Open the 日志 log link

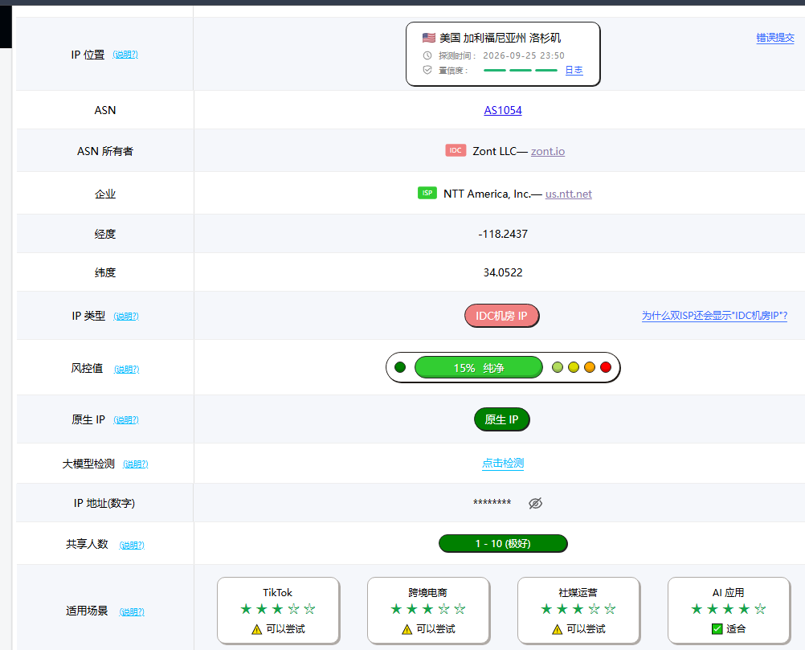[x=574, y=71]
